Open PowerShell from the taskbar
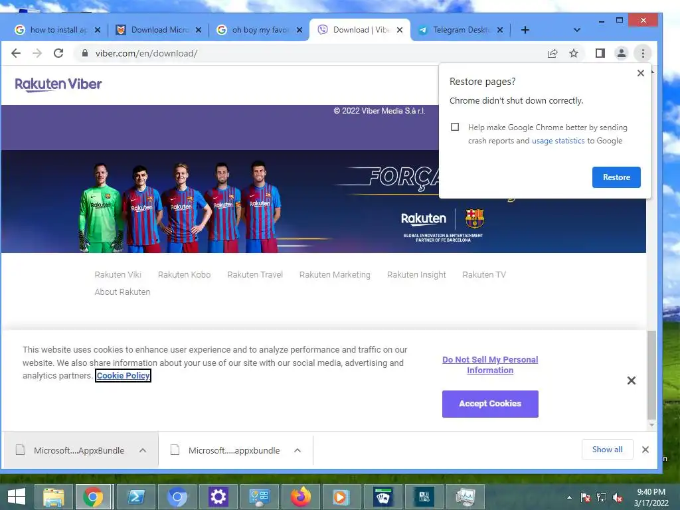 click(135, 497)
